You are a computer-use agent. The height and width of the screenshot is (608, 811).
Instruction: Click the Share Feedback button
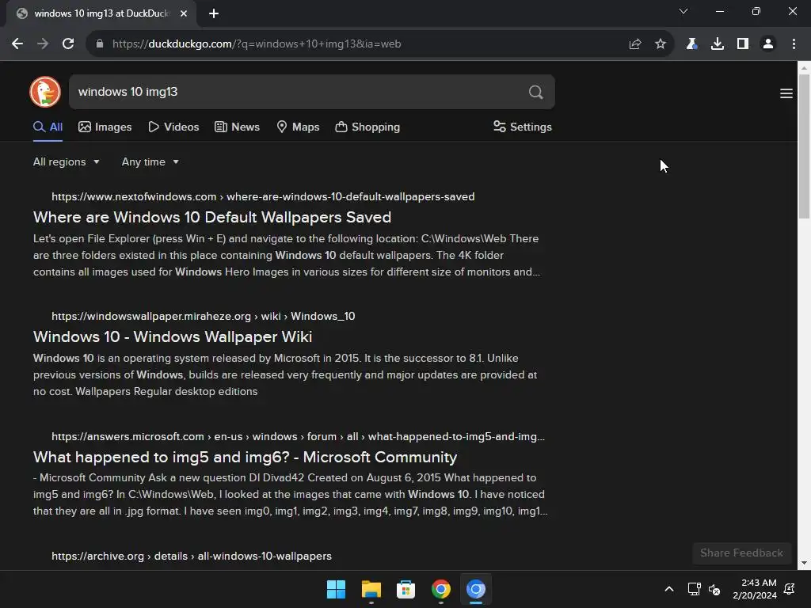click(741, 553)
